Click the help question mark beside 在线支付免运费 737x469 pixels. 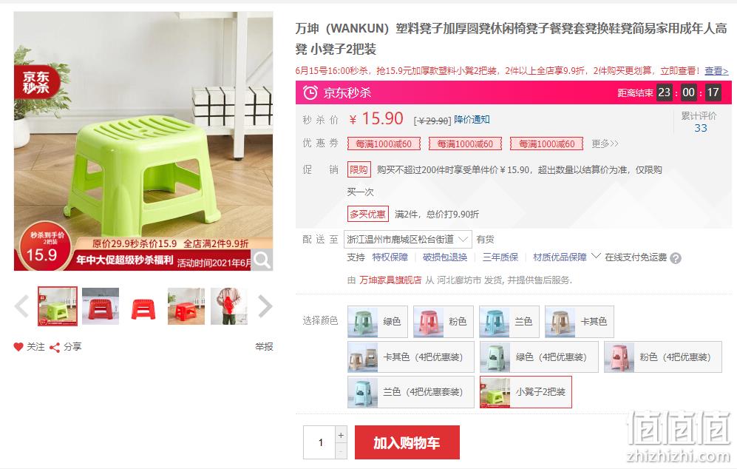click(x=676, y=257)
